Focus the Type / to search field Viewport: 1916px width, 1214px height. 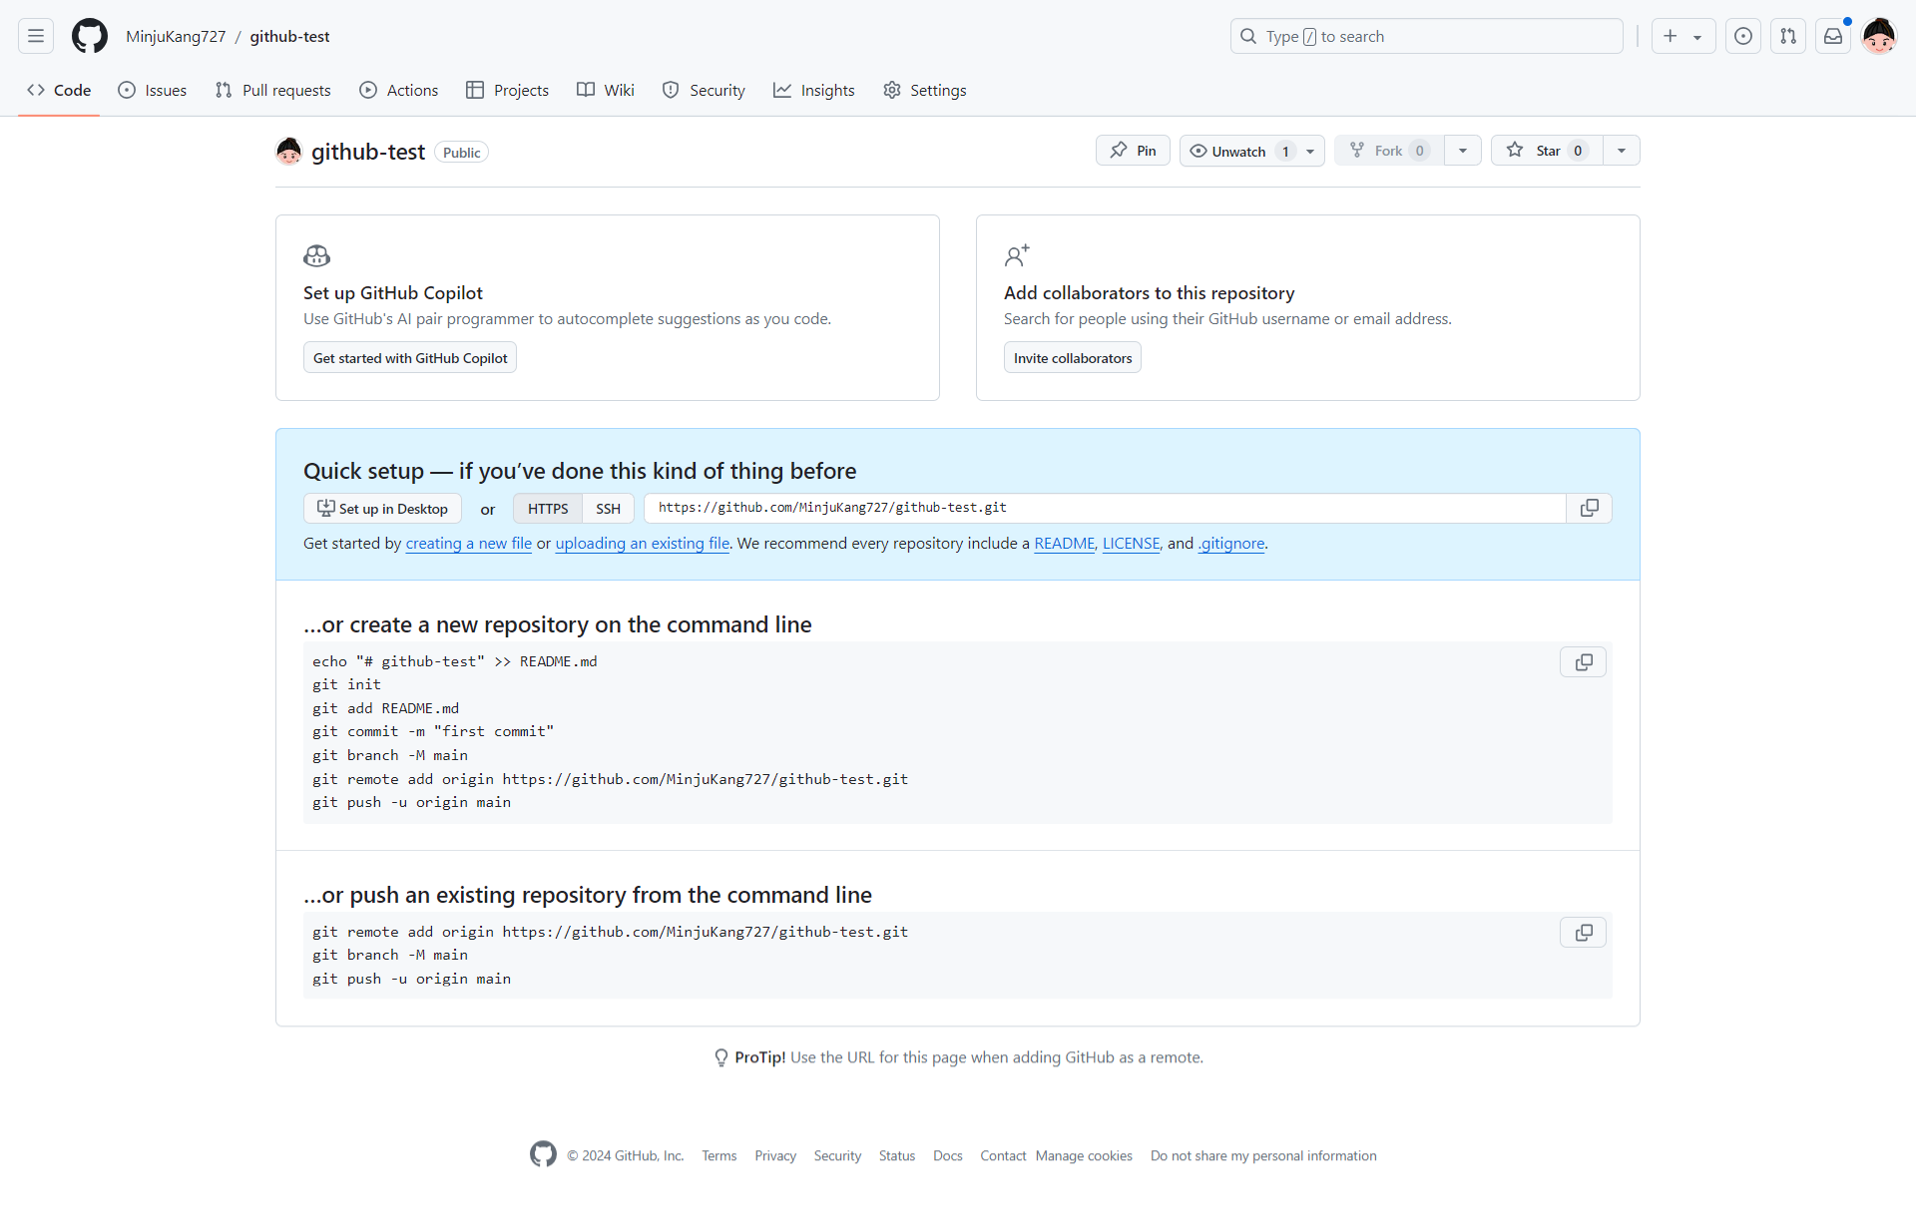(1427, 37)
